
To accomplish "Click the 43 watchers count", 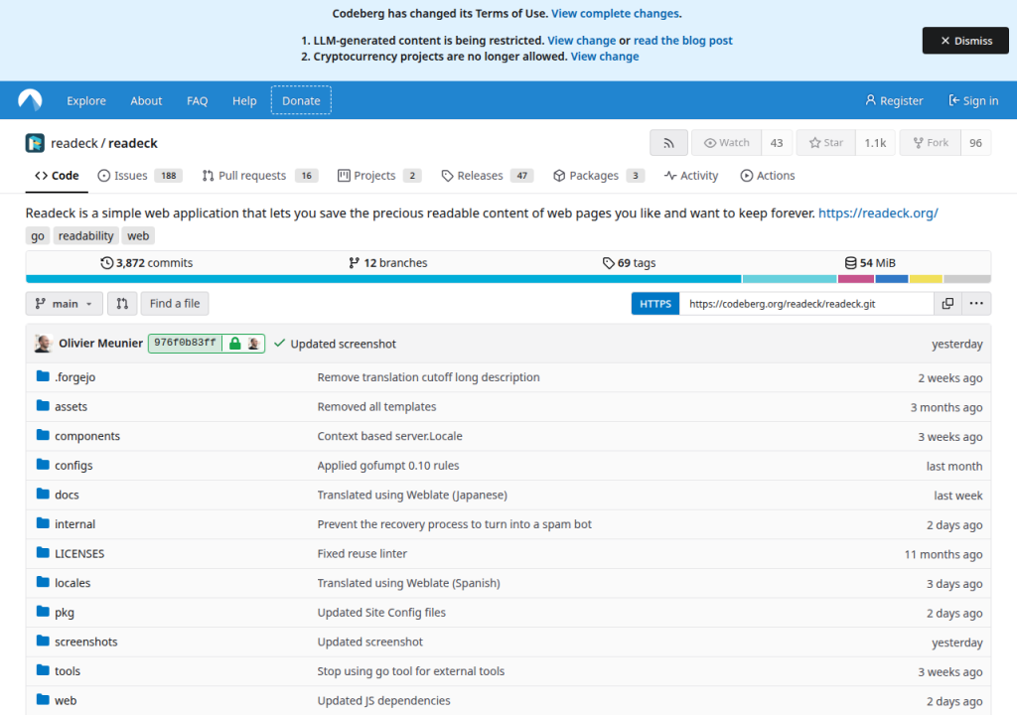I will (x=777, y=143).
